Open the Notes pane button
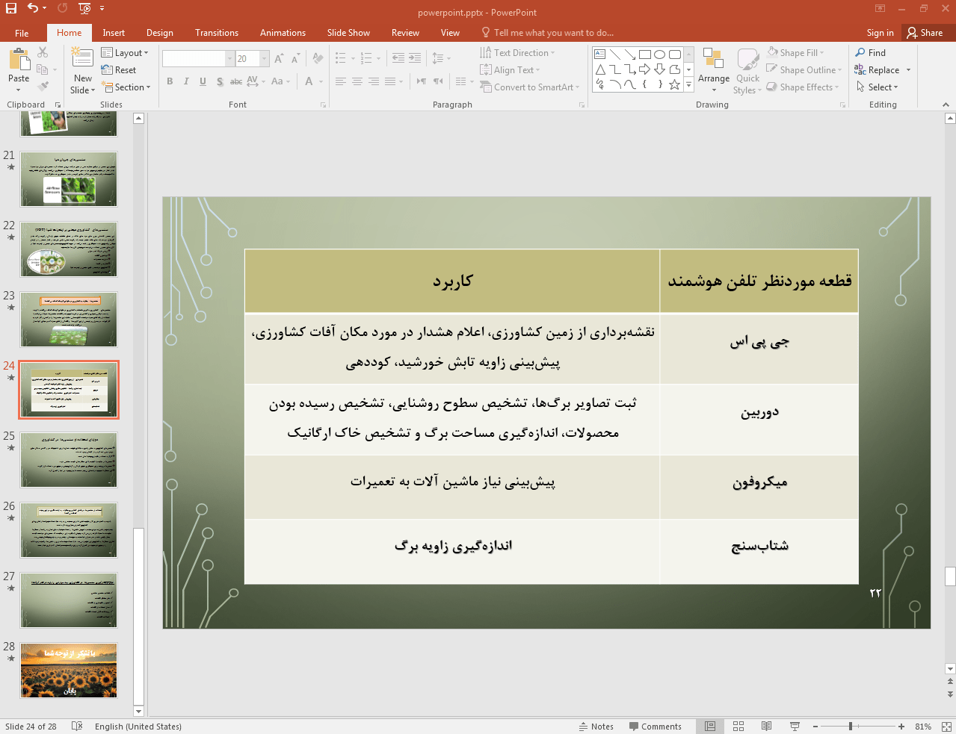 click(596, 727)
